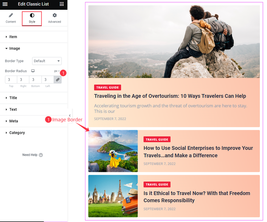Switch to the Advanced tab
The height and width of the screenshot is (222, 267).
54,18
